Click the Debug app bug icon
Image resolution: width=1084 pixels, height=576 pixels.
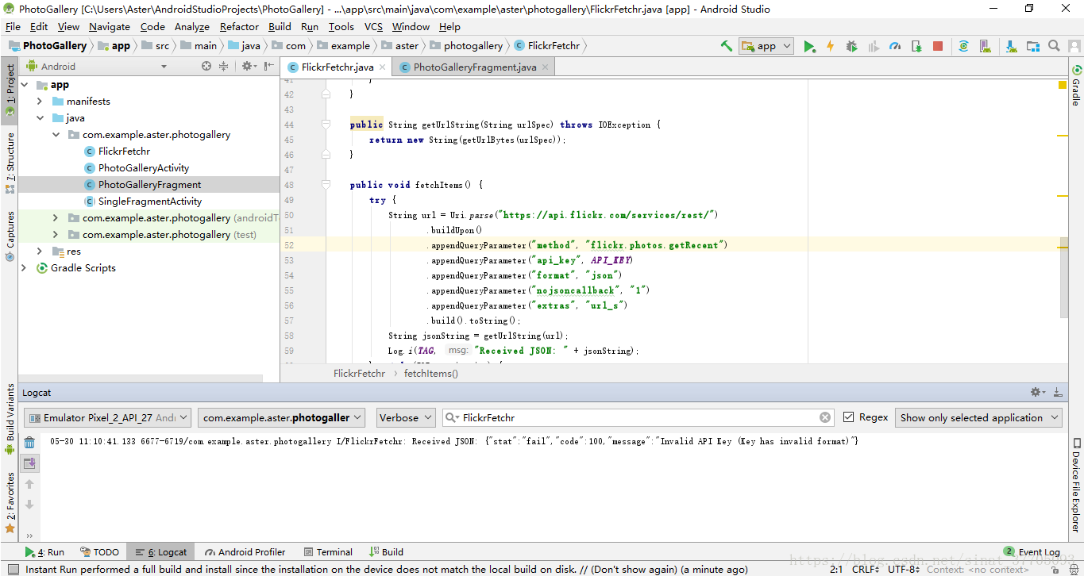click(852, 46)
